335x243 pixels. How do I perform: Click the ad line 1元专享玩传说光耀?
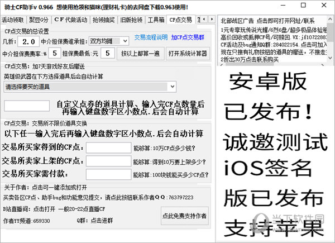pos(274,30)
